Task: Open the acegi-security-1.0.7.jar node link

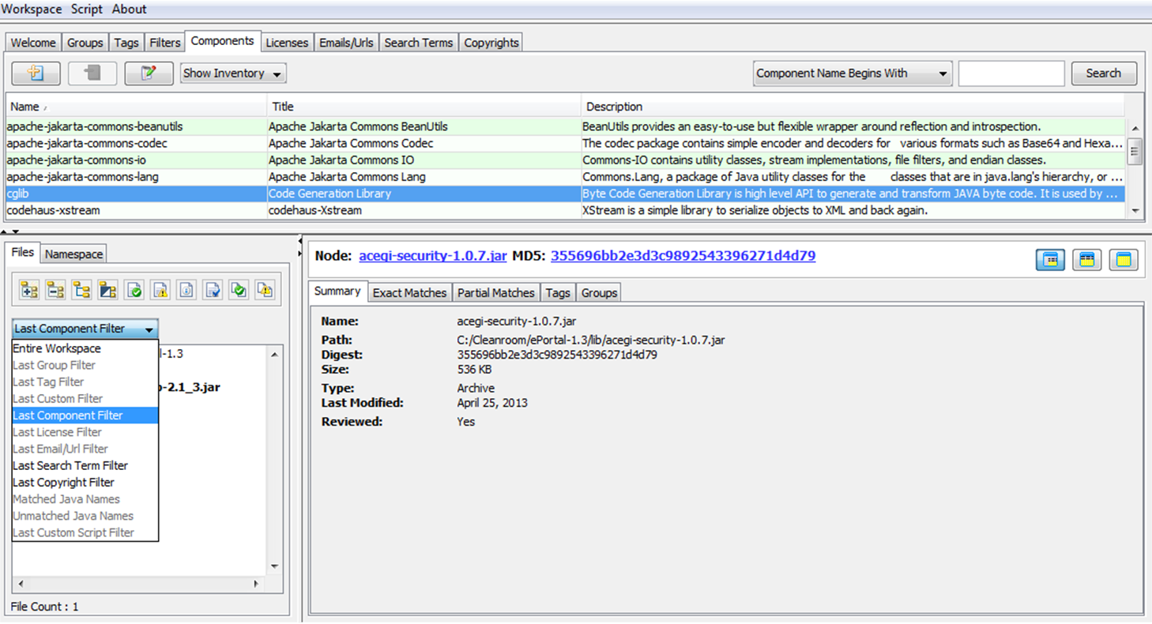Action: [433, 256]
